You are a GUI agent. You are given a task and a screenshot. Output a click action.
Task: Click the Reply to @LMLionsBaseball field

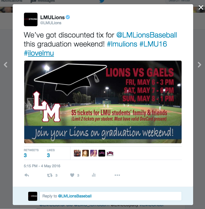tap(111, 196)
